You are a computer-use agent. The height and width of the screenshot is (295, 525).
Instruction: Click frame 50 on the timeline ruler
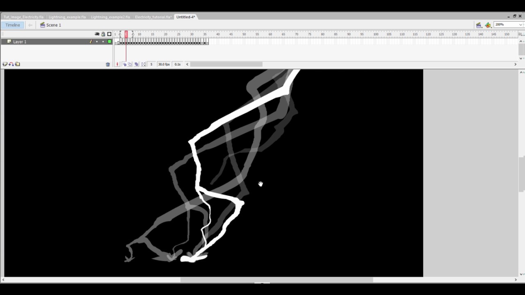click(x=244, y=34)
